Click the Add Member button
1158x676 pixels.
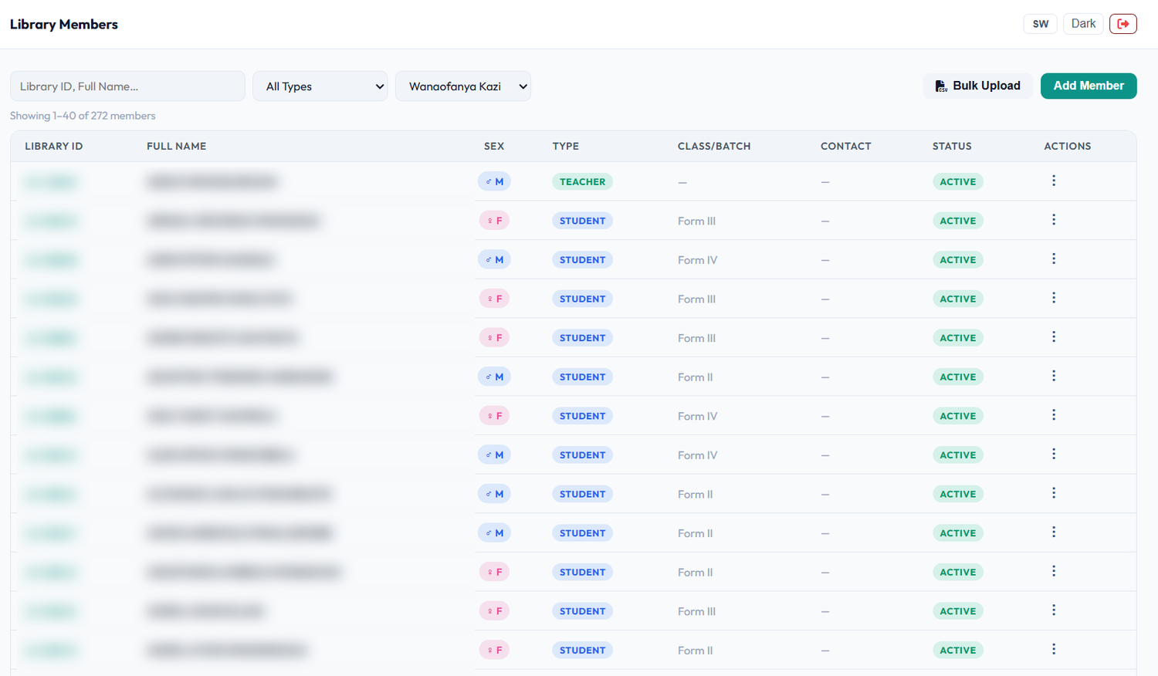pos(1089,86)
